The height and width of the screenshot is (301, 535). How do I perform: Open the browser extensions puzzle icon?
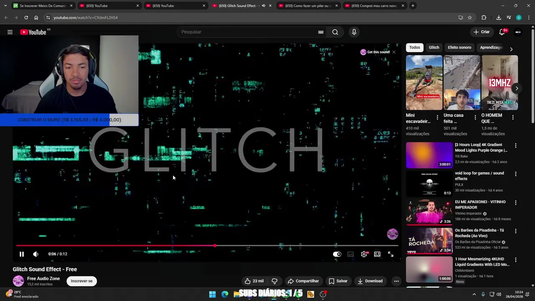pyautogui.click(x=484, y=18)
